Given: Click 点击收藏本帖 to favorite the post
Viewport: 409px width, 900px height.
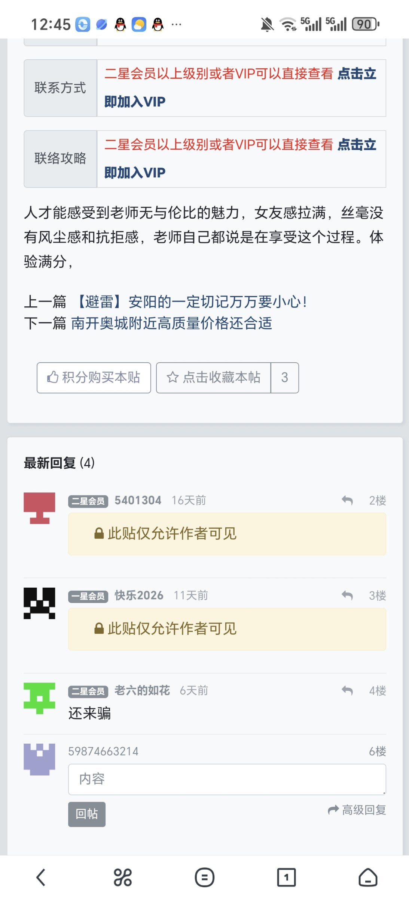Looking at the screenshot, I should [214, 378].
